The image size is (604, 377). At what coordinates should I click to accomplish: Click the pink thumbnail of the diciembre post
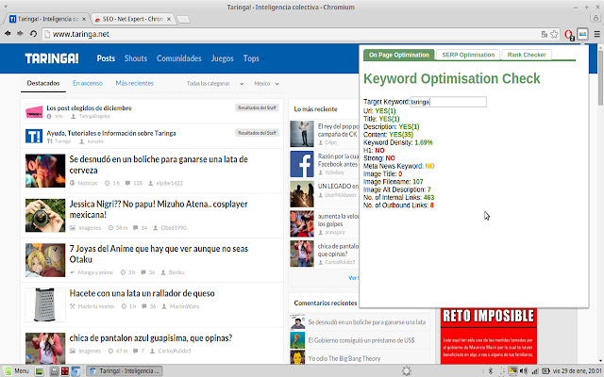coord(34,111)
